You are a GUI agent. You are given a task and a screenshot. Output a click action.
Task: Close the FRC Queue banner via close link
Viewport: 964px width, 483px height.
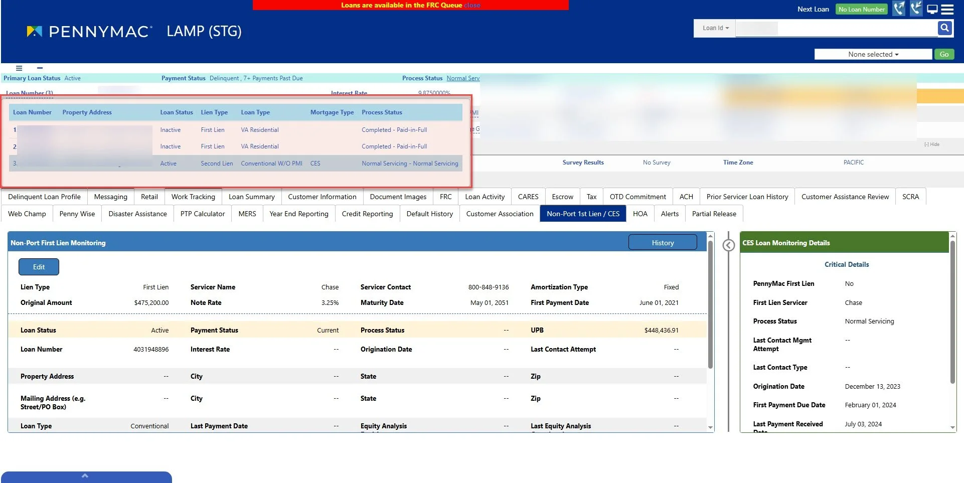click(472, 5)
